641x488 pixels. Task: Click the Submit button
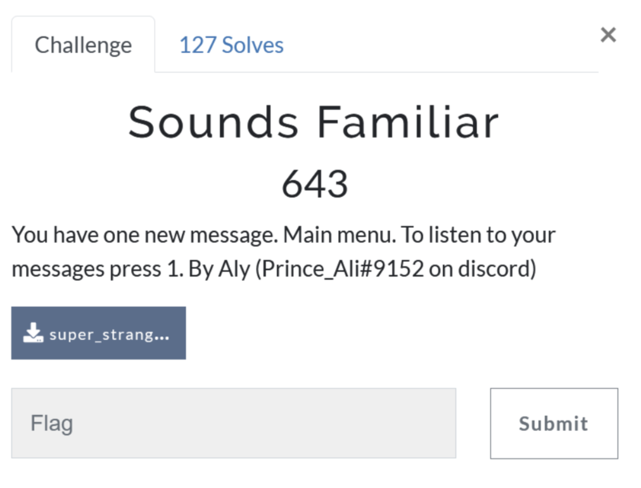coord(553,423)
